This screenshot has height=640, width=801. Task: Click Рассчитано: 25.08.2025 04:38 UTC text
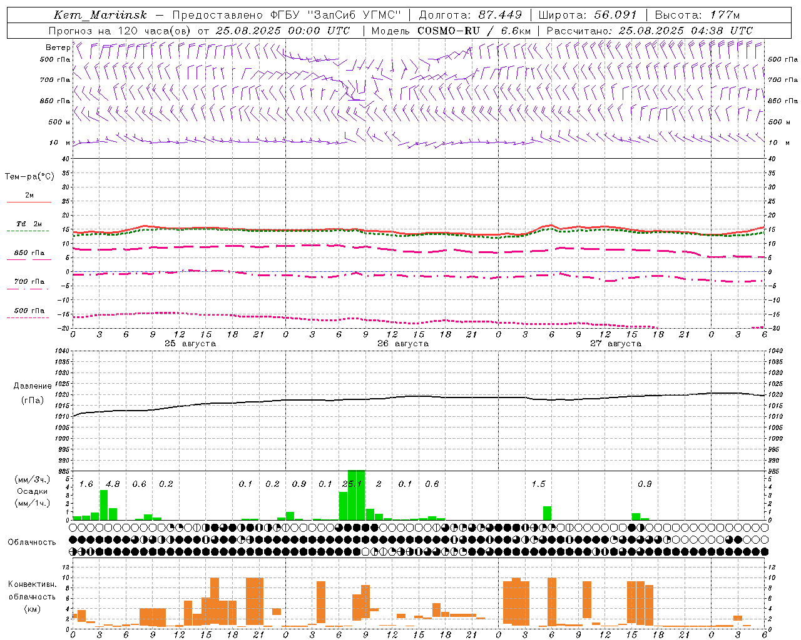pyautogui.click(x=650, y=31)
